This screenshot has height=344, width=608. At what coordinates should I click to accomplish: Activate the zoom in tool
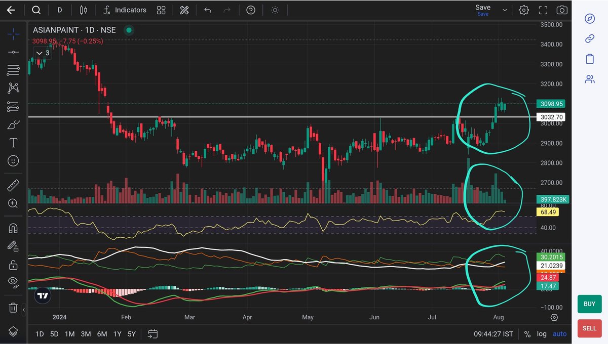[14, 203]
